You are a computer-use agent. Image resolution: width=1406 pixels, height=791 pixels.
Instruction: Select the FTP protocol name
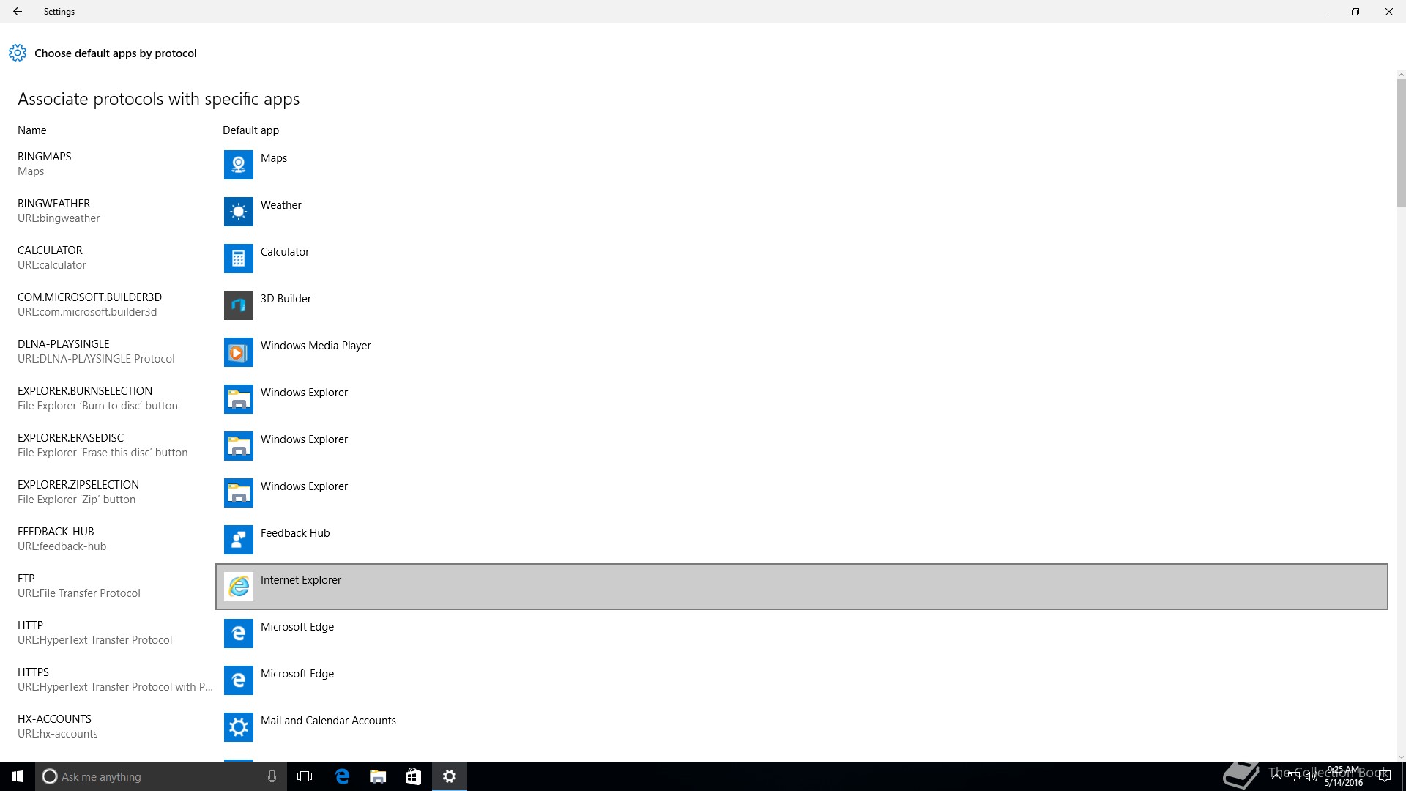[x=26, y=579]
